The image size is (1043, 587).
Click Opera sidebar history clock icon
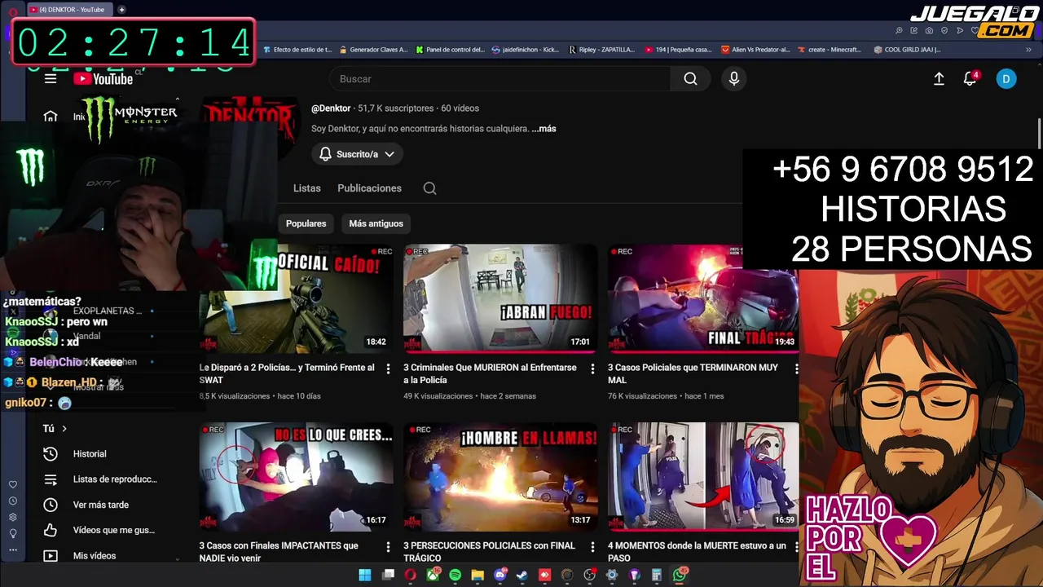(12, 501)
